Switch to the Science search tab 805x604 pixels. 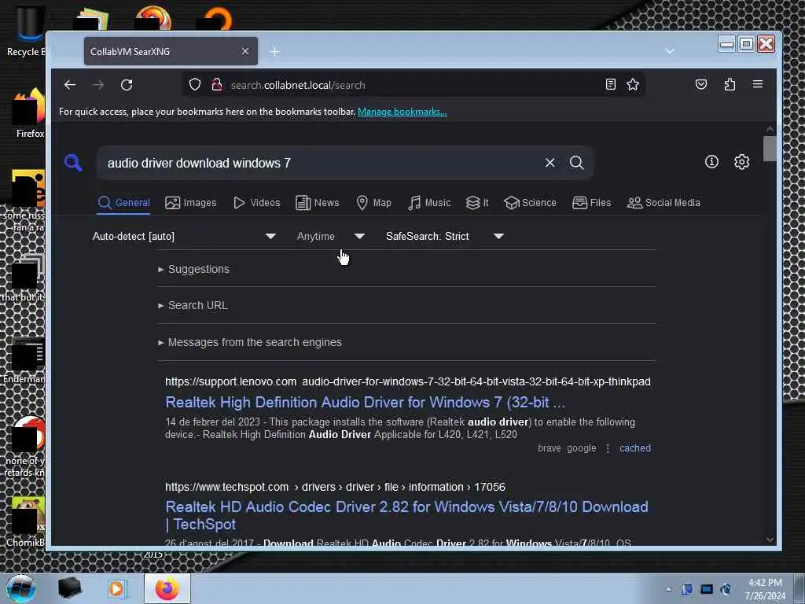coord(530,202)
